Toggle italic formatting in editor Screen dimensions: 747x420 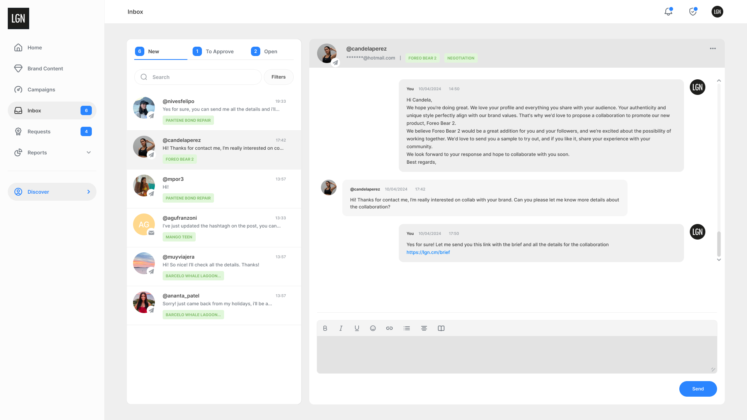coord(341,328)
